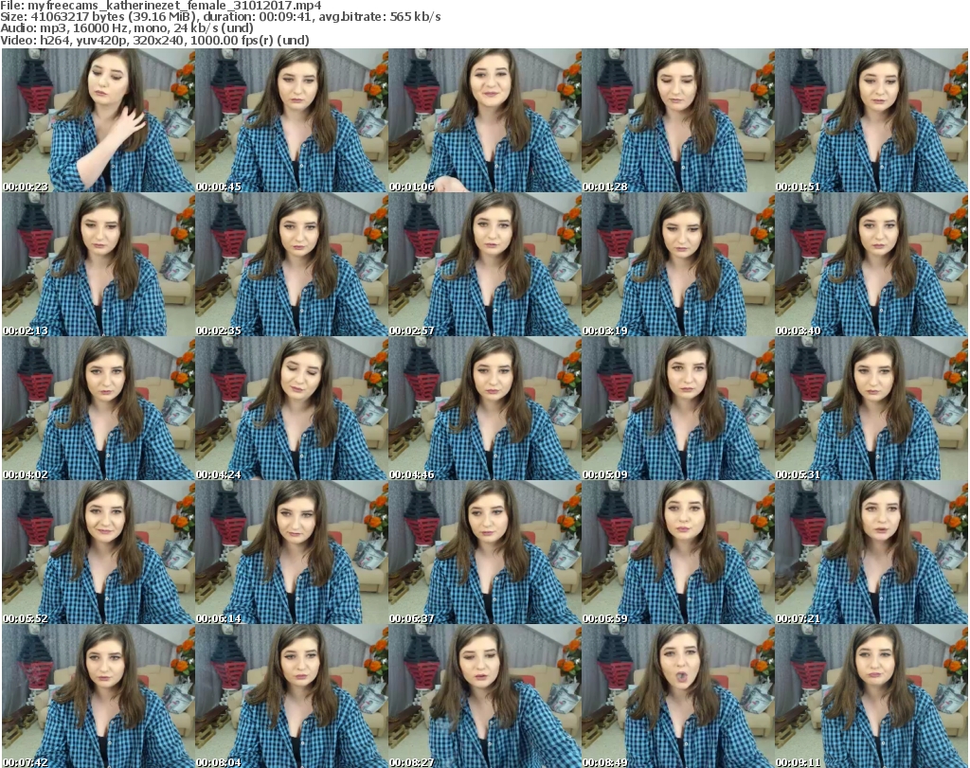Select the thumbnail stamped 00:07:21

[871, 552]
